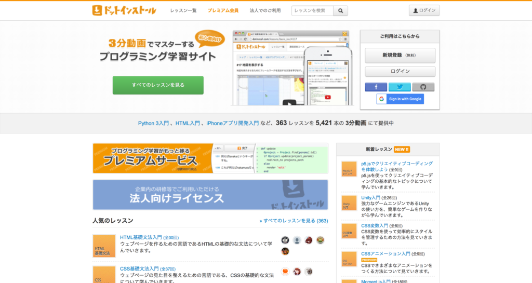The height and width of the screenshot is (283, 532).
Task: Open the レッスン一覧 navigation item
Action: (x=183, y=10)
